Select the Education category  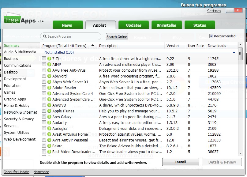(12, 85)
